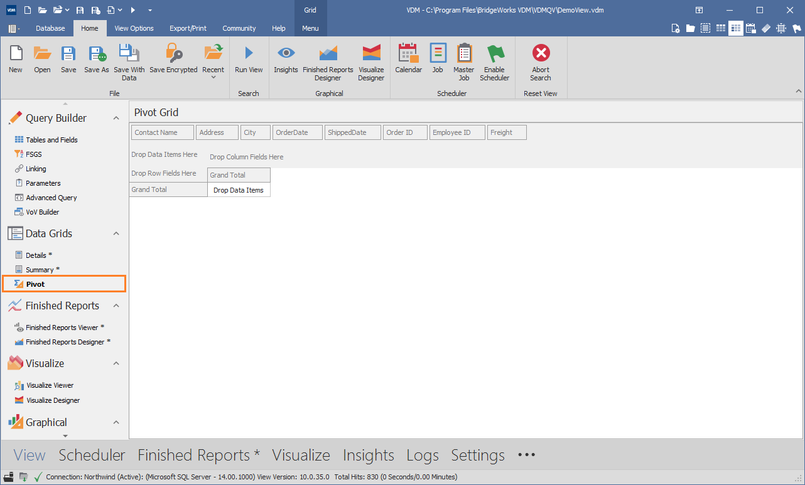Toggle the highlighted pivot grid view icon
This screenshot has width=805, height=485.
[736, 28]
